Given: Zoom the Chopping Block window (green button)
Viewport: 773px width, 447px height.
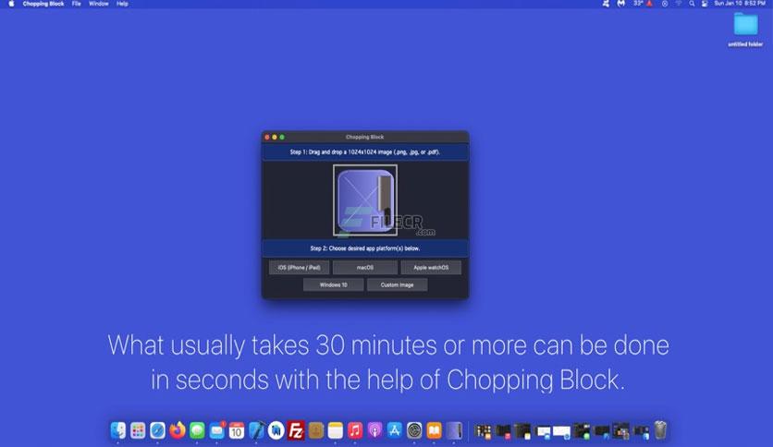Looking at the screenshot, I should 282,138.
